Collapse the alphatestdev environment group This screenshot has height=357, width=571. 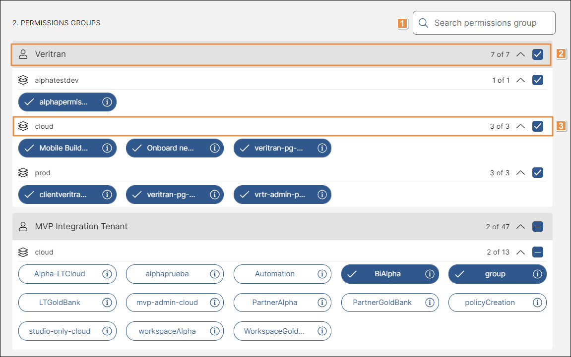click(520, 80)
